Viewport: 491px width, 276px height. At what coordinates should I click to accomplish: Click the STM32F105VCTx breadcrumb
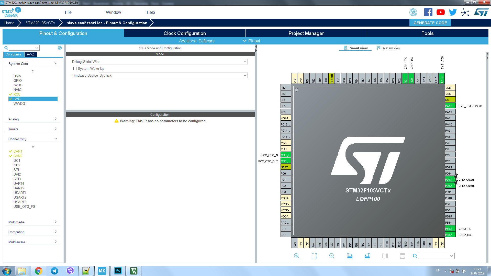tap(40, 23)
